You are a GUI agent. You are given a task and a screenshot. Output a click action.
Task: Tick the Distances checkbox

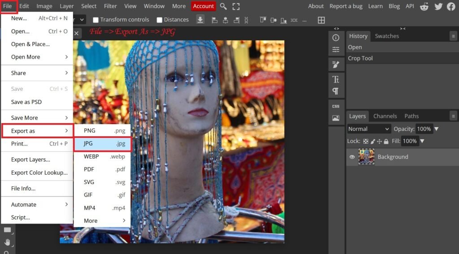159,20
